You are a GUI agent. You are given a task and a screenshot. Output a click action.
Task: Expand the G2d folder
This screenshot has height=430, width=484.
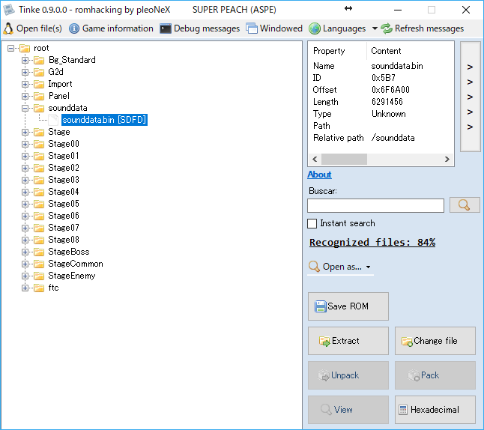pos(25,72)
